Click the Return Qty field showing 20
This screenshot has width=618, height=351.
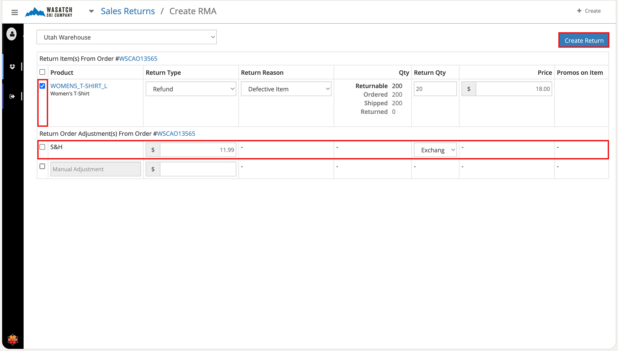[x=435, y=89]
